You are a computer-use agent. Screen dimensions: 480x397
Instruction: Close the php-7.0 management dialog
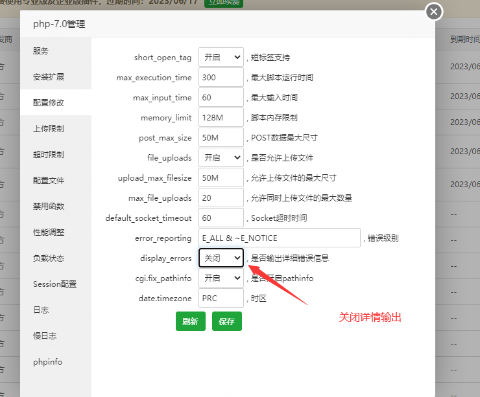[434, 12]
